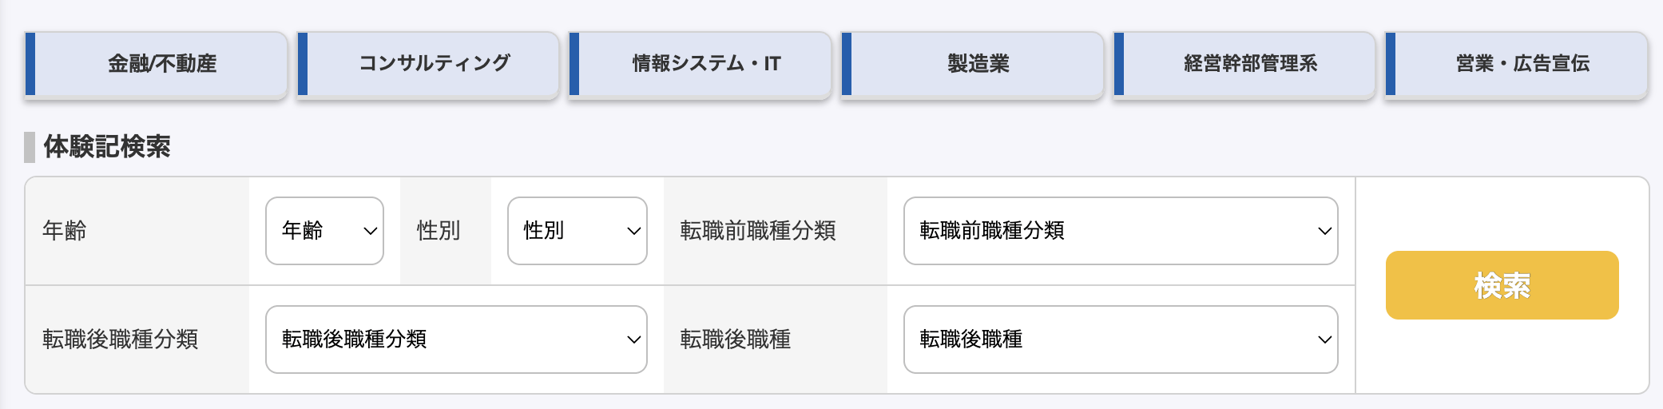This screenshot has height=409, width=1663.
Task: Click the yellow 検索 button
Action: 1502,285
